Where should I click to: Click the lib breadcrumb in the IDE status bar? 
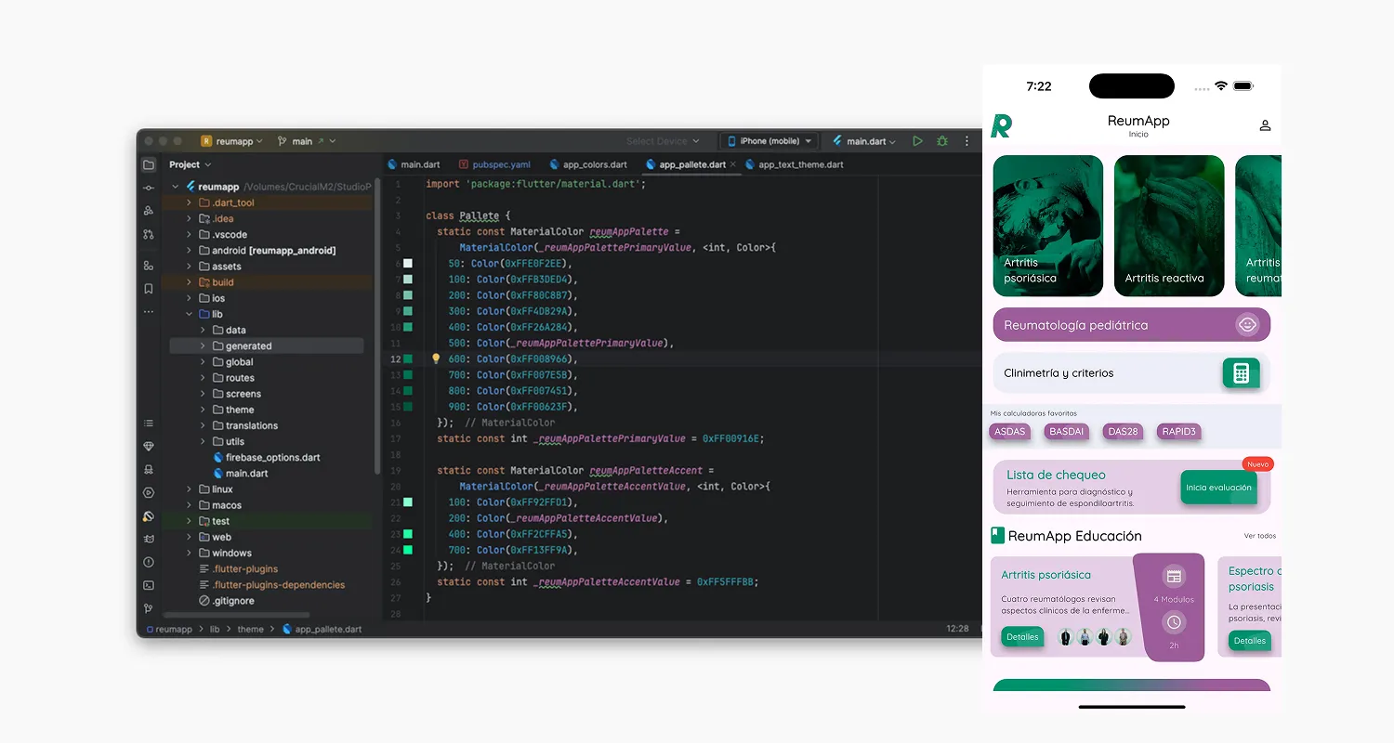point(214,629)
